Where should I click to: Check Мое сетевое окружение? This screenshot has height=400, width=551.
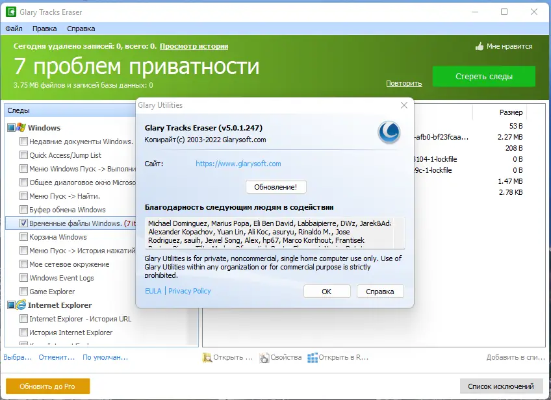tap(23, 264)
